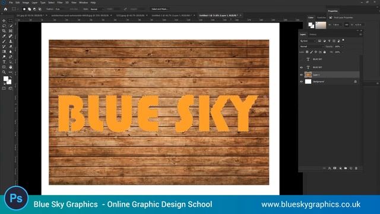The image size is (380, 214).
Task: Open the File menu
Action: [11, 2]
